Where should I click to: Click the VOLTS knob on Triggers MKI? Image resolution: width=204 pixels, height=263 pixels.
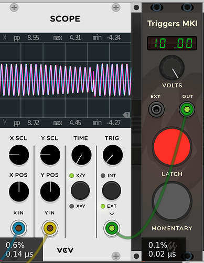point(172,68)
